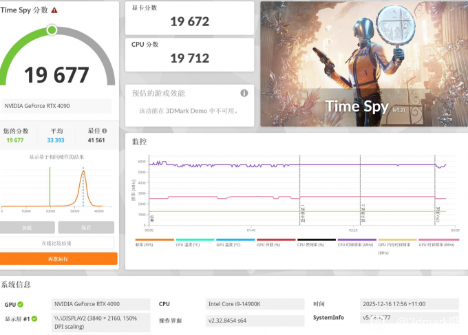Click the green checkmark beside GPU label

[20, 304]
